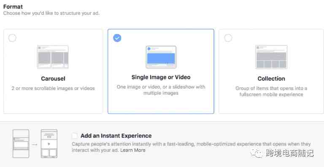Click the Collection layout preview icon
Screen dimensions: 324x167
[271, 57]
